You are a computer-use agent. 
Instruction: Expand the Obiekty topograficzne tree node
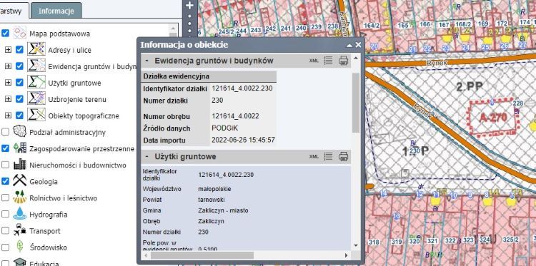coord(8,116)
